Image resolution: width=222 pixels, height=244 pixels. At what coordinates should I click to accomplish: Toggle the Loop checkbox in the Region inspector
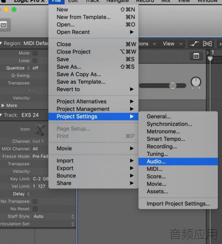[35, 61]
